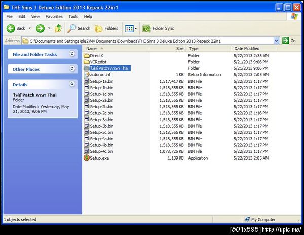Select the Setup-2c.bin file icon
This screenshot has height=235, width=304.
click(x=87, y=113)
